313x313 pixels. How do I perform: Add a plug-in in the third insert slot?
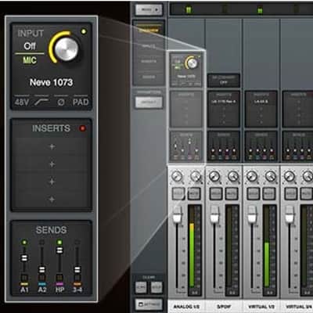(52, 182)
